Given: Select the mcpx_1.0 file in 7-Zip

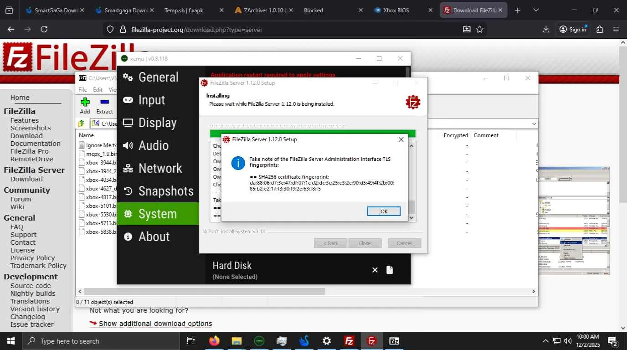Looking at the screenshot, I should click(x=98, y=154).
